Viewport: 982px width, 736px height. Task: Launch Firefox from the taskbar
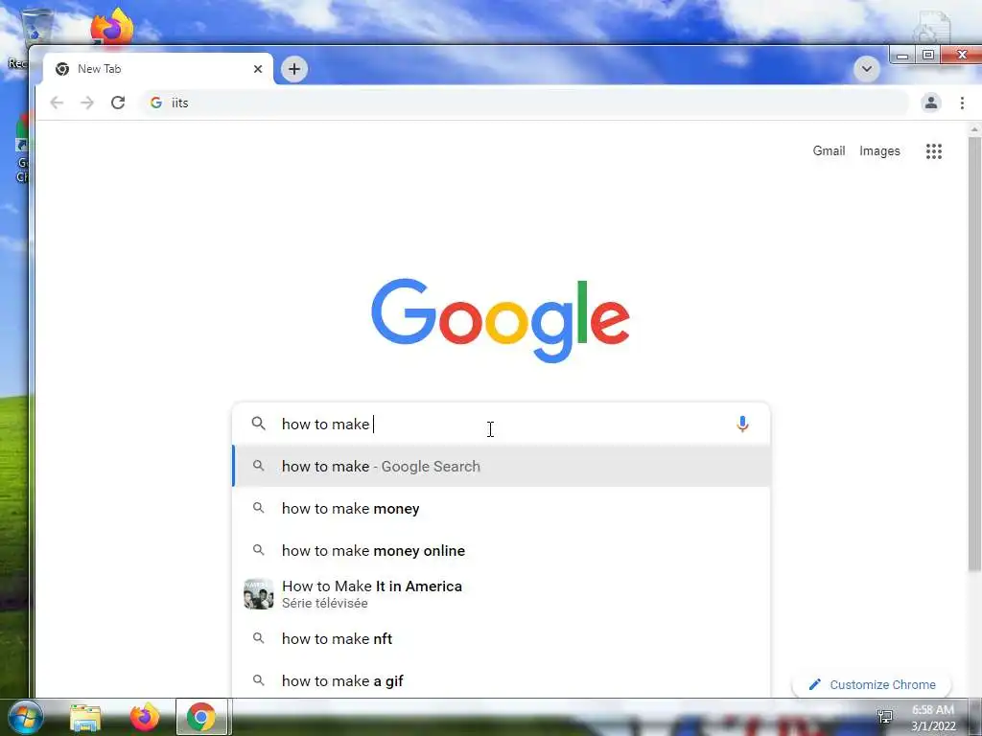click(x=144, y=717)
